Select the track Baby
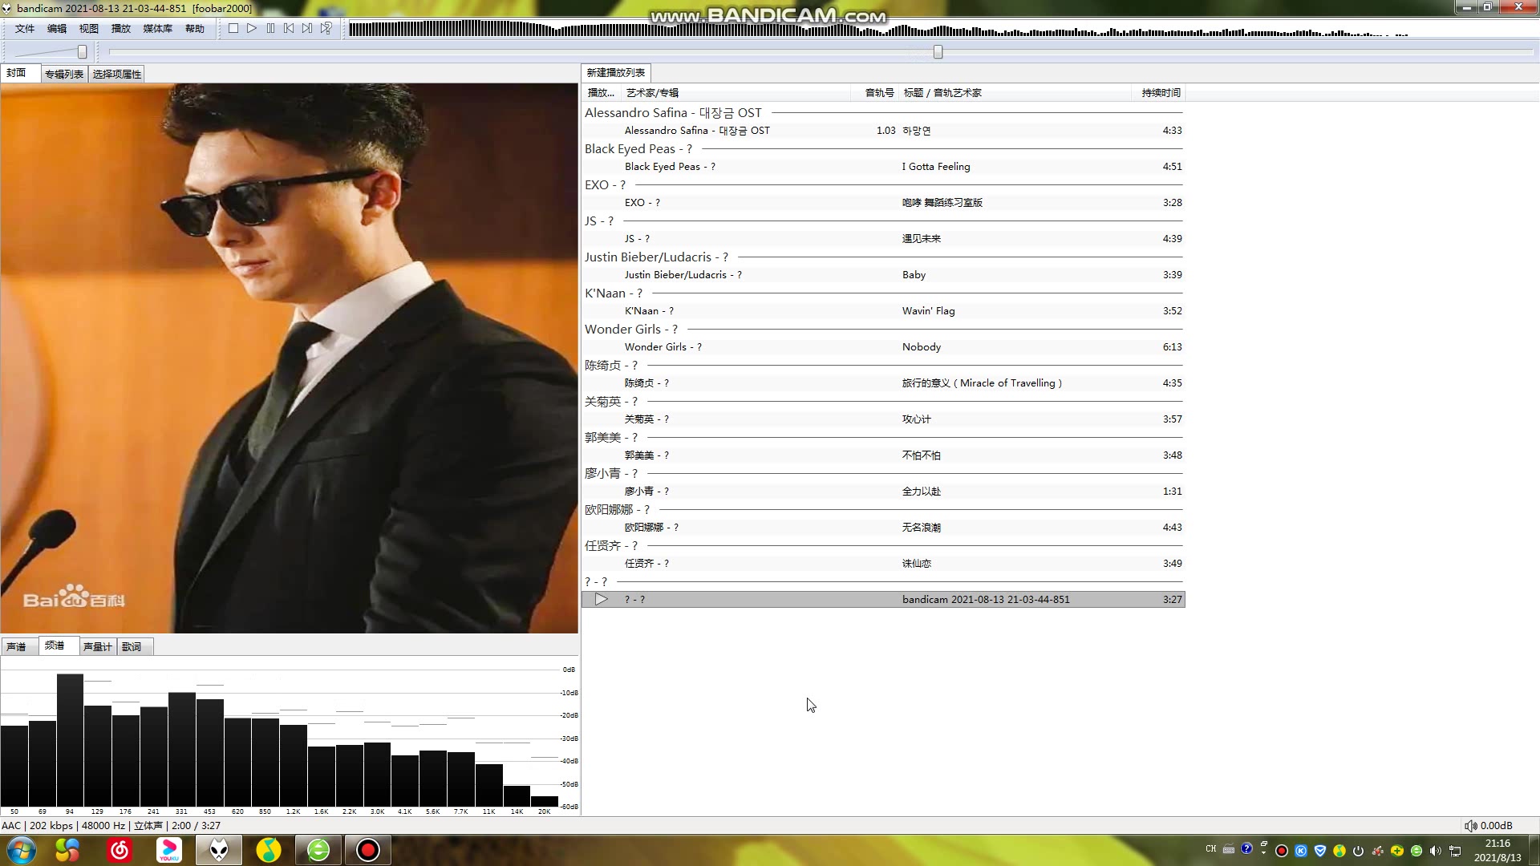The image size is (1540, 866). click(883, 275)
